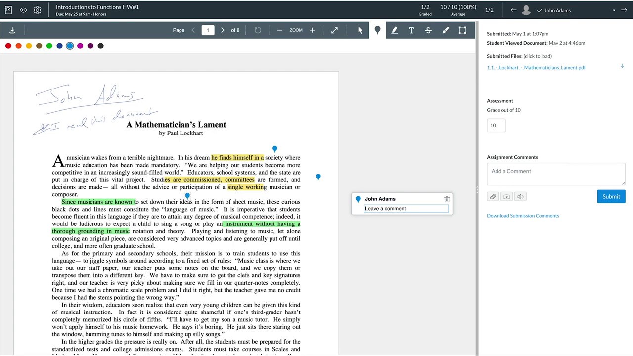Select the pin above 'society where music'
The height and width of the screenshot is (356, 633).
[275, 149]
